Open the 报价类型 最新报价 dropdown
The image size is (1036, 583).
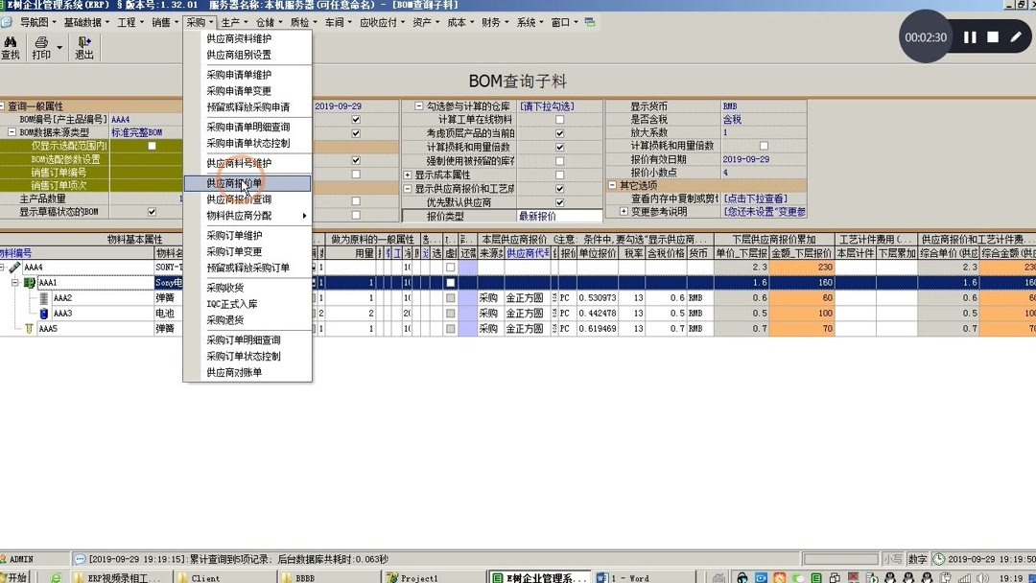coord(556,216)
